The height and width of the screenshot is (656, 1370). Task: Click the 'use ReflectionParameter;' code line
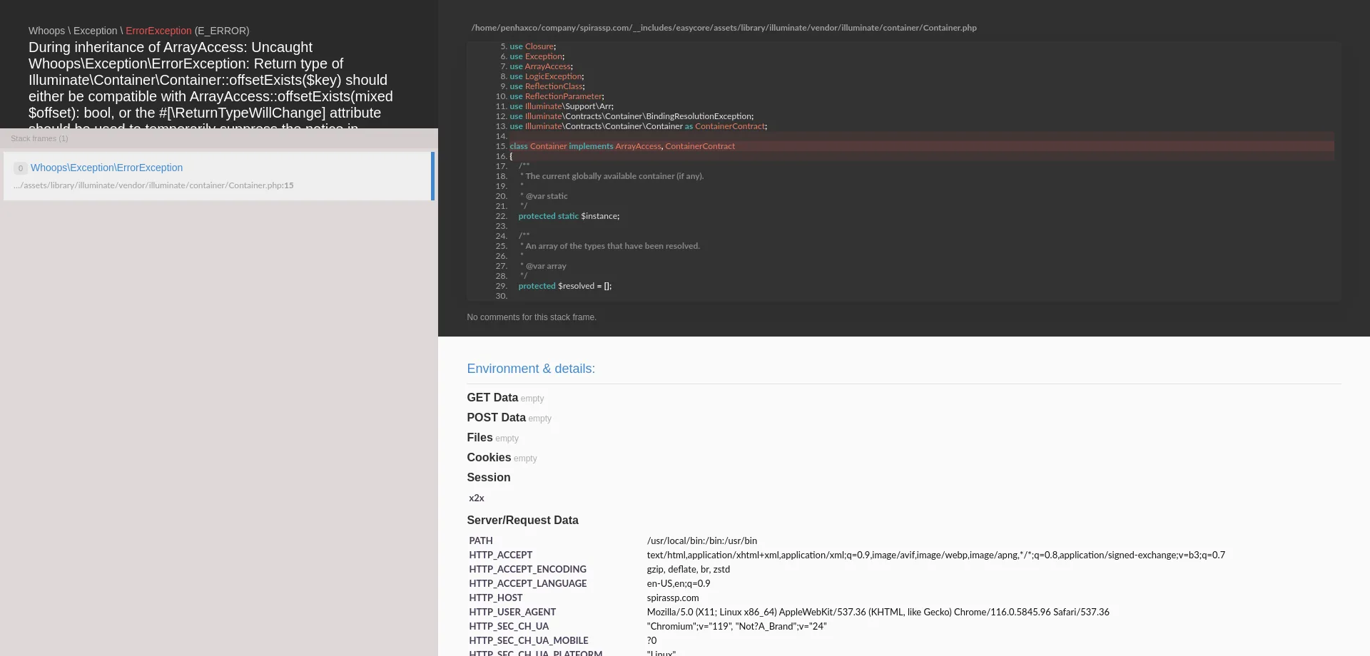pos(557,96)
